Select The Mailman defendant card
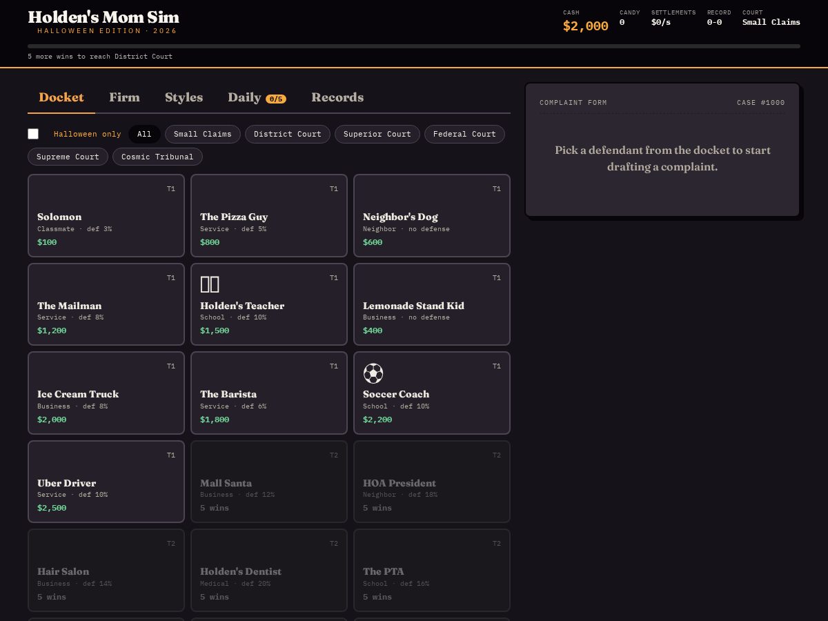828x621 pixels. (106, 304)
